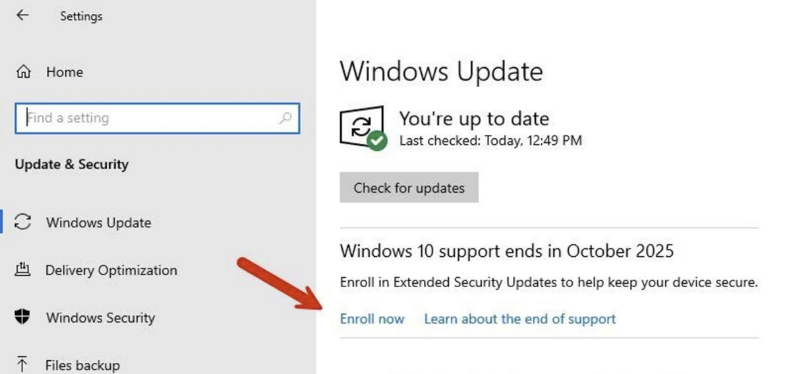Click the Windows 10 support ends heading
This screenshot has width=791, height=374.
point(506,251)
